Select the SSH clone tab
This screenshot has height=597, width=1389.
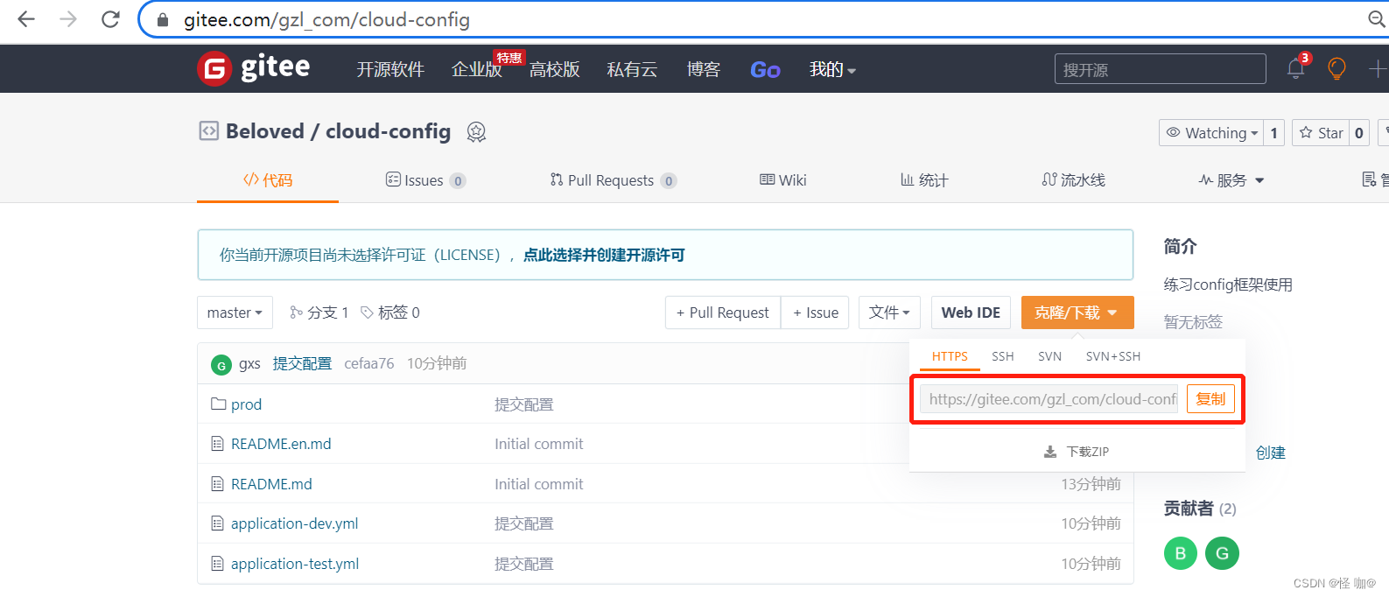pyautogui.click(x=1003, y=356)
